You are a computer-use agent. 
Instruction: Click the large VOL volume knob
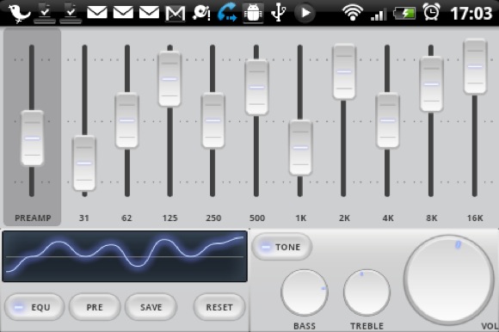[449, 280]
